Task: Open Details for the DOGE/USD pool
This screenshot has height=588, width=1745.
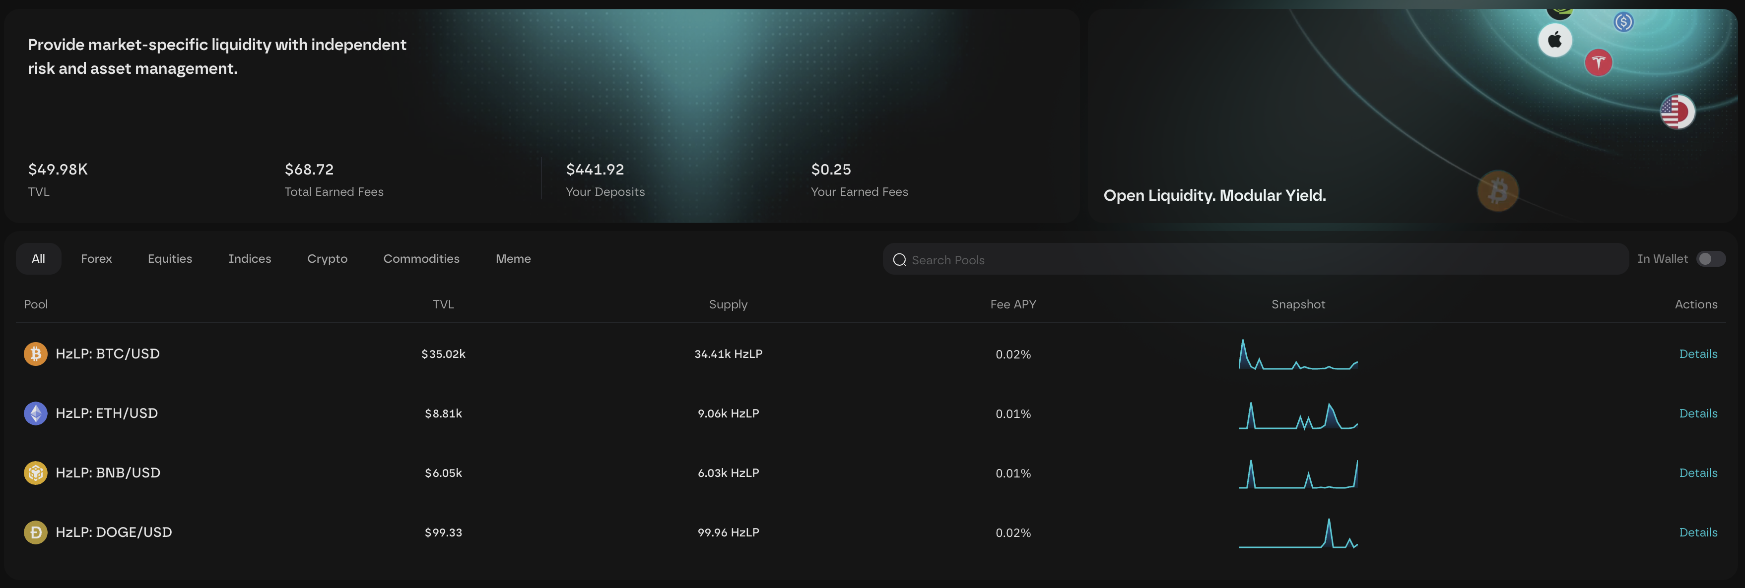Action: [x=1697, y=532]
